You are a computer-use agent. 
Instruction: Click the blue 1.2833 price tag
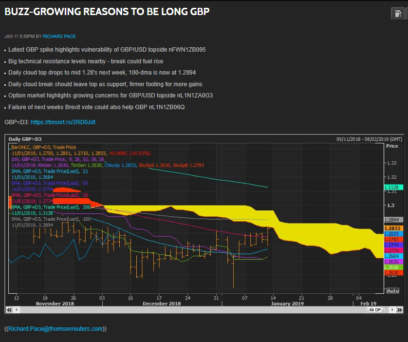[394, 234]
